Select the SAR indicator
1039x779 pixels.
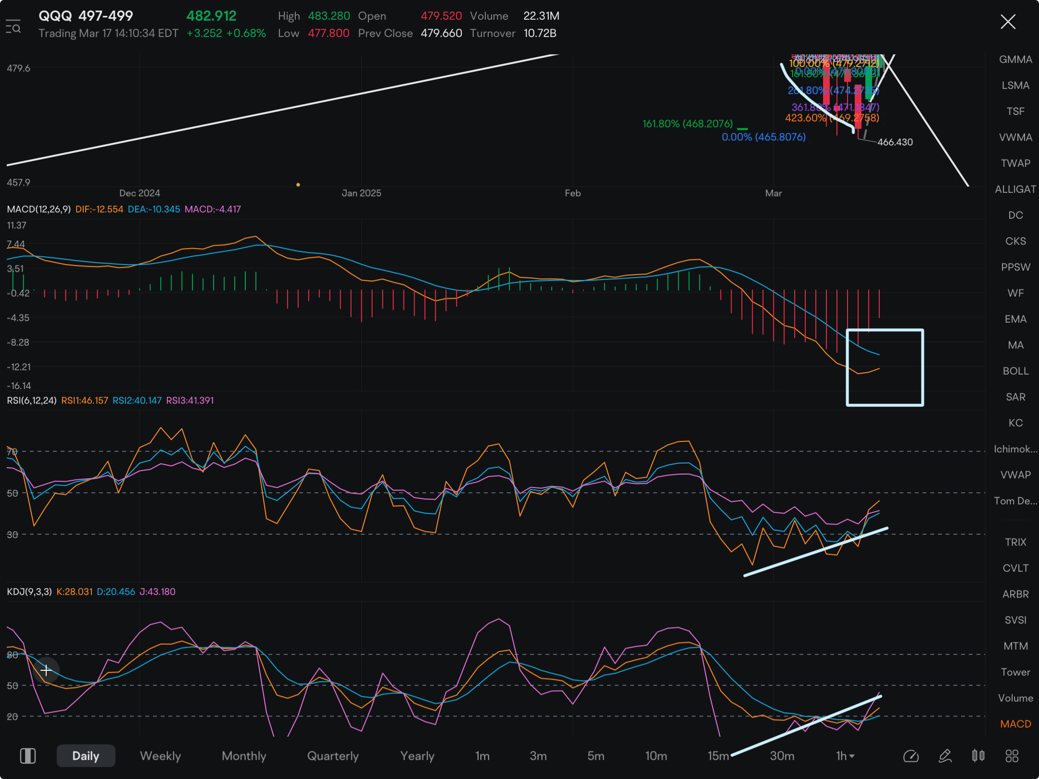click(x=1015, y=397)
